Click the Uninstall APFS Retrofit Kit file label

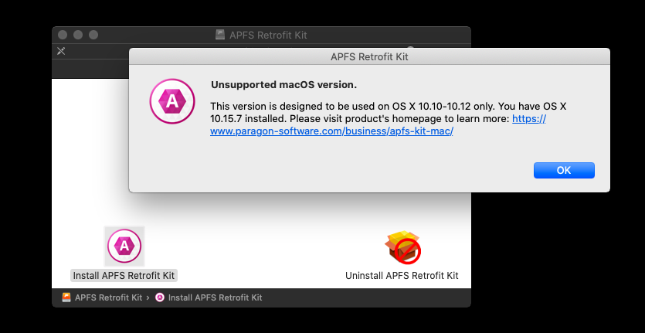pos(402,275)
